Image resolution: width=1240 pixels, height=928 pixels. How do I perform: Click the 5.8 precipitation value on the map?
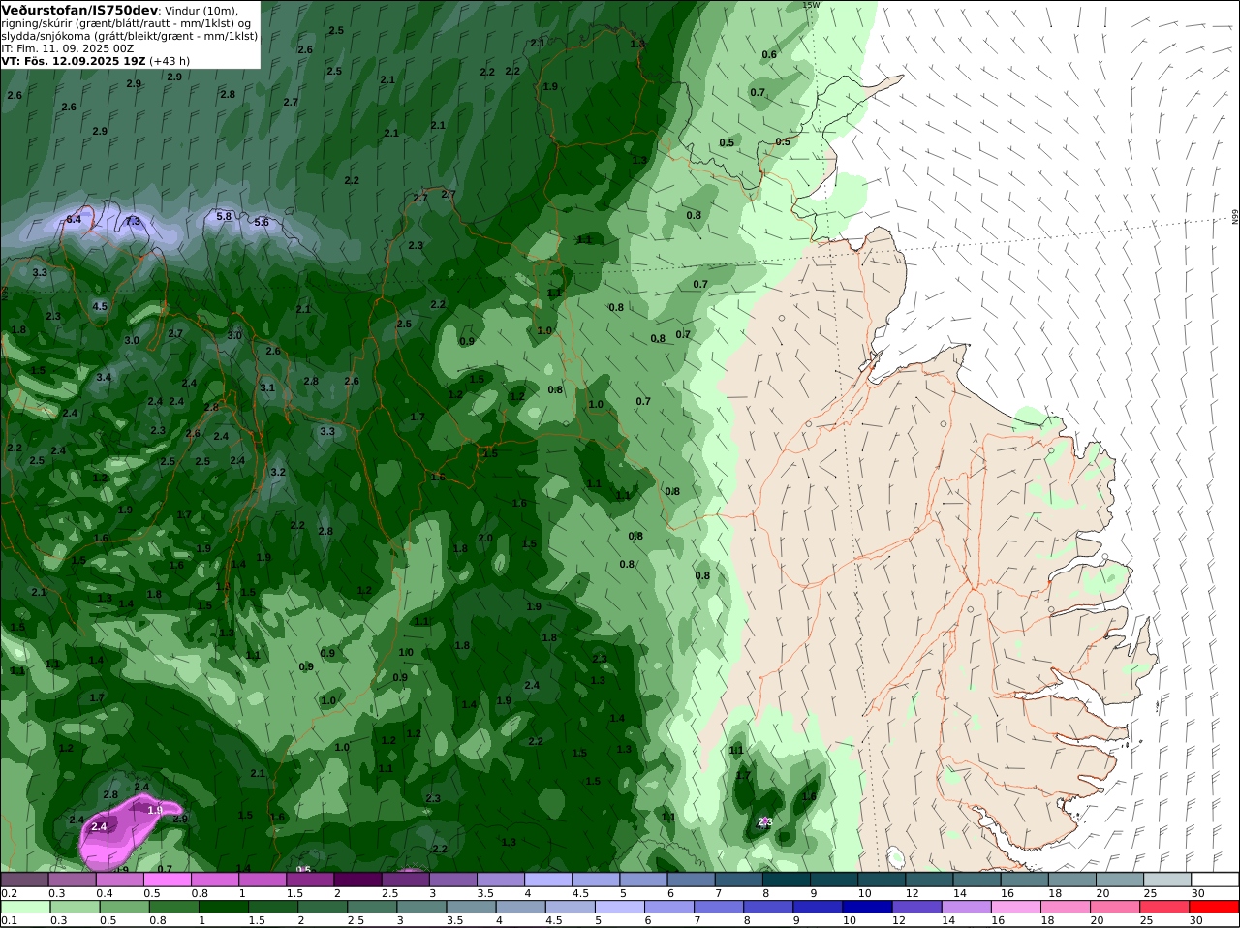224,216
